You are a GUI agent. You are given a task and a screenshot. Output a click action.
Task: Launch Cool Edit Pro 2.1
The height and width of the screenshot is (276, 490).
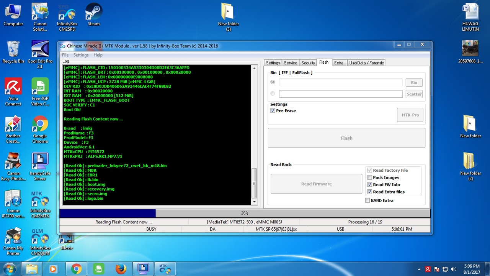point(40,54)
